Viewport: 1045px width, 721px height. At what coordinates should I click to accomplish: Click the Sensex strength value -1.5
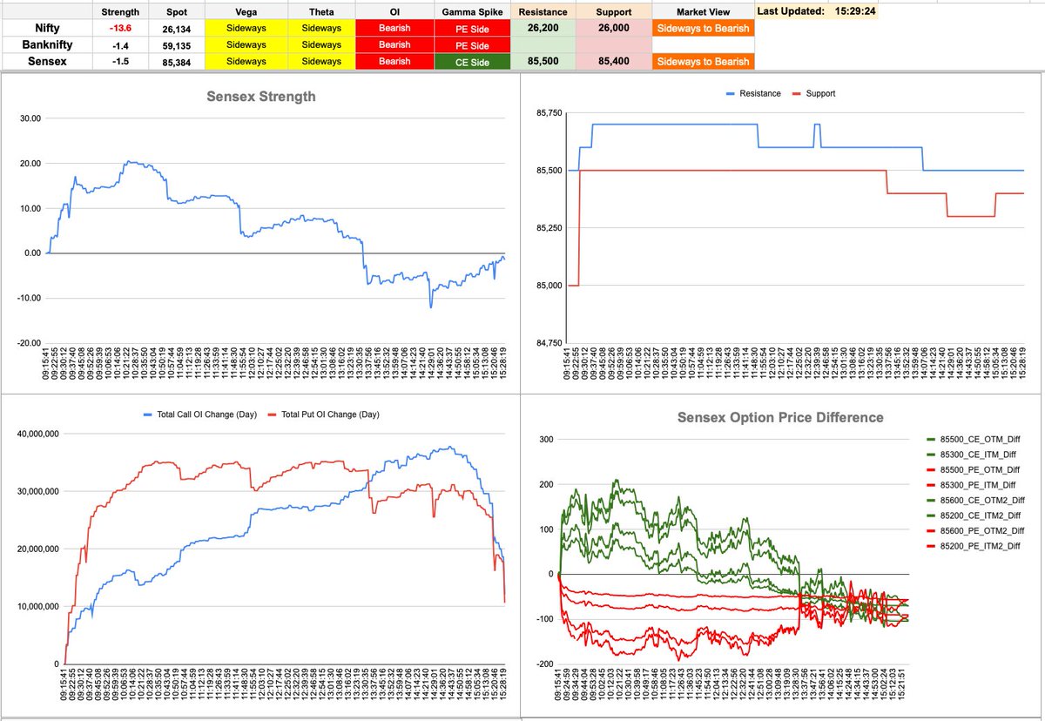click(120, 61)
